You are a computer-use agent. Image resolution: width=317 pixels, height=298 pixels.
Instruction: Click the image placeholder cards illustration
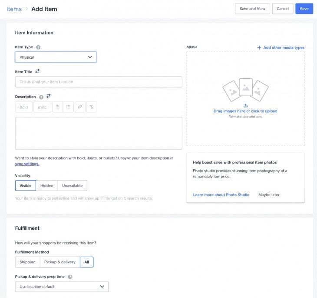click(x=245, y=90)
